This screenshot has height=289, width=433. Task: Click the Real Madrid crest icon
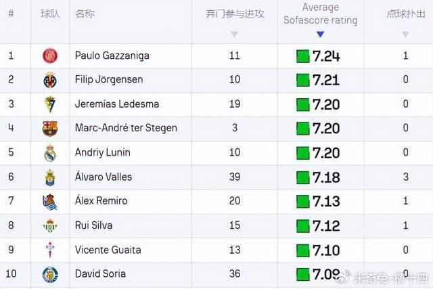point(50,153)
